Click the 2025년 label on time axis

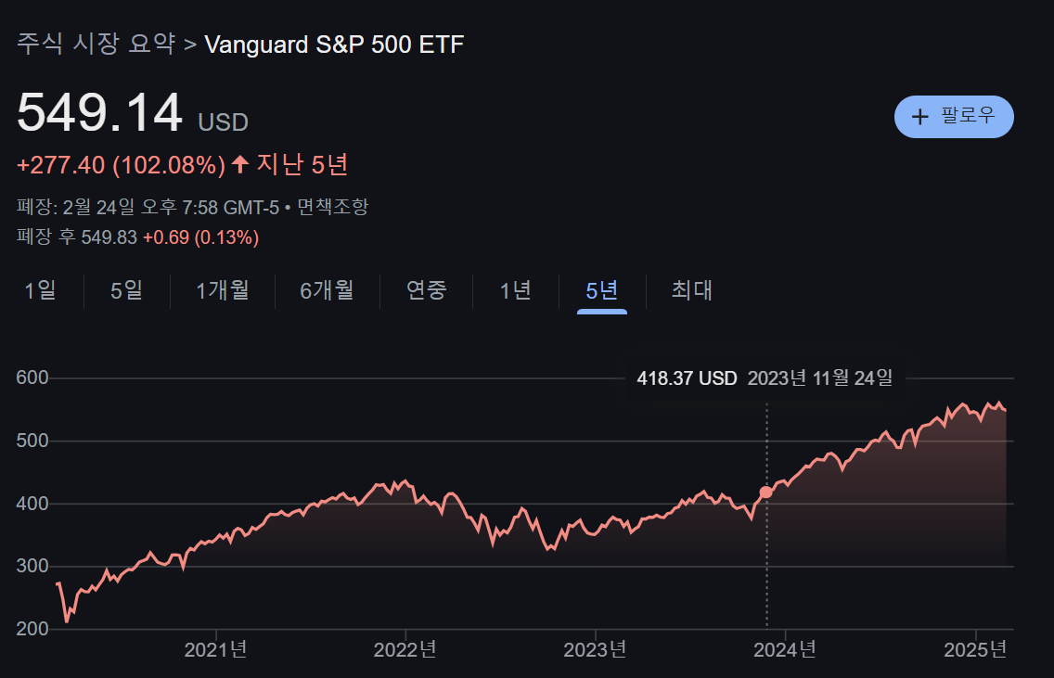click(975, 650)
